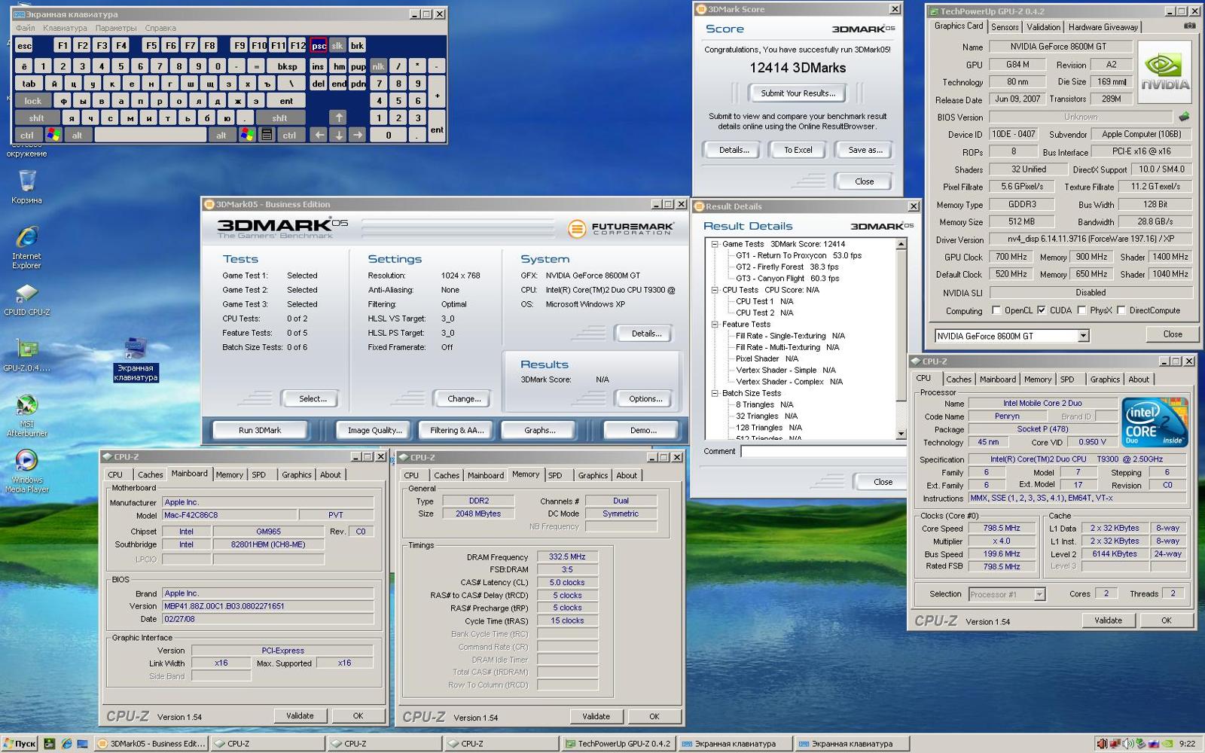This screenshot has height=753, width=1205.
Task: Toggle the nlk num lock key
Action: 378,66
